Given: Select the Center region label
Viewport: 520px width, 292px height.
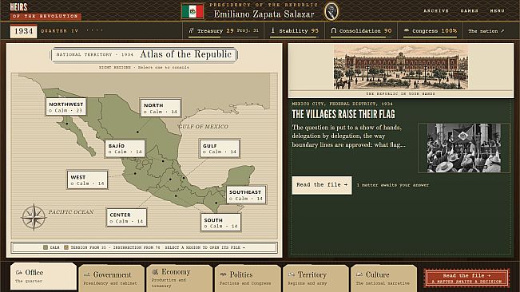Looking at the screenshot, I should (126, 218).
